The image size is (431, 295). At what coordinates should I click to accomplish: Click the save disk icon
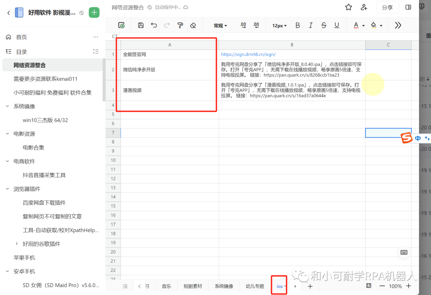[x=141, y=25]
